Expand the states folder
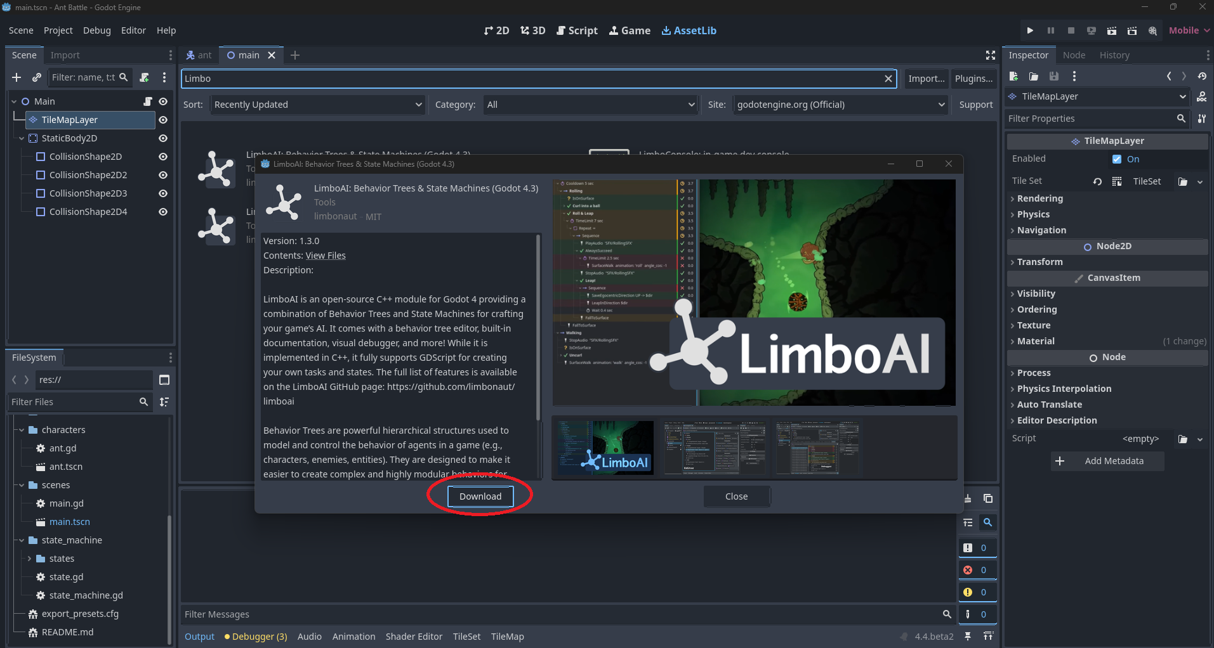 pos(29,559)
